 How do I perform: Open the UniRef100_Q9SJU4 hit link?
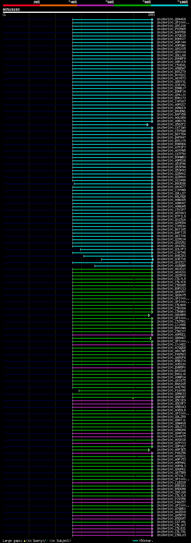pyautogui.click(x=171, y=26)
